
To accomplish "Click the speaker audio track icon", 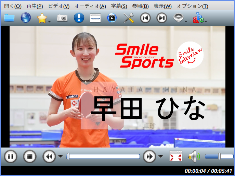I will (178, 17).
